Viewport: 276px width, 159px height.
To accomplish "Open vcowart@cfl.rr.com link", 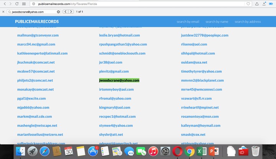I will click(x=196, y=99).
